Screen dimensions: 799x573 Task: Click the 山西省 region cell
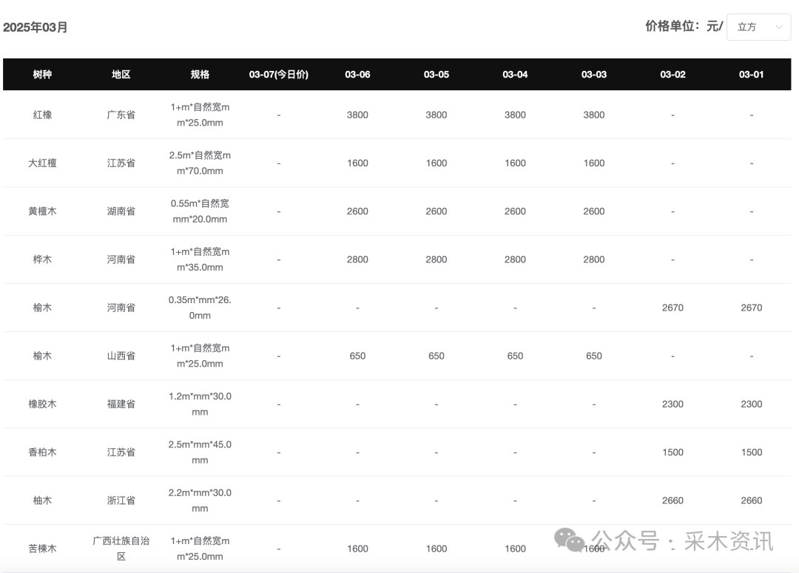(x=121, y=356)
